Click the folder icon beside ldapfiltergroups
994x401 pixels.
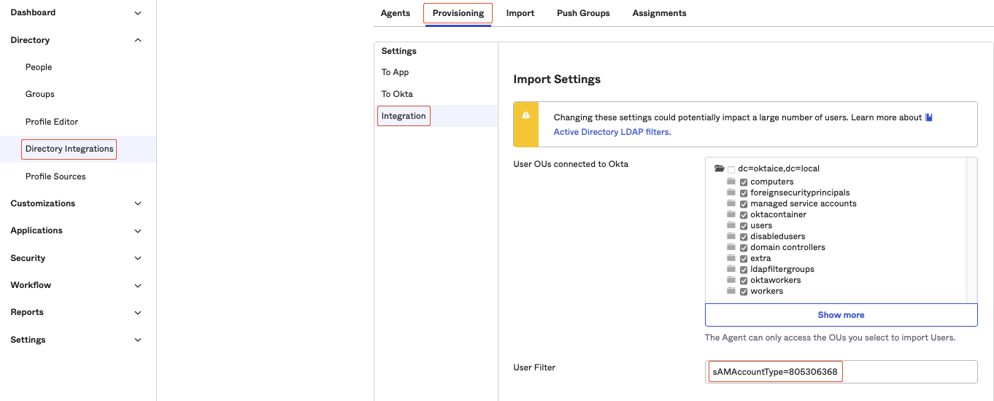tap(731, 269)
